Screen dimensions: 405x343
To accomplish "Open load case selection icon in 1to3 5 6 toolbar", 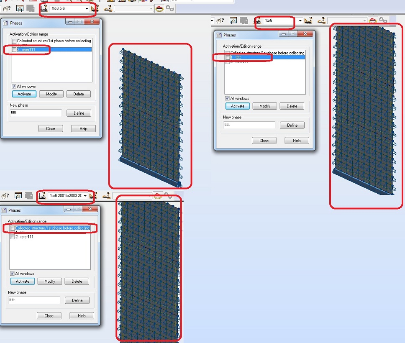I will tap(108, 8).
